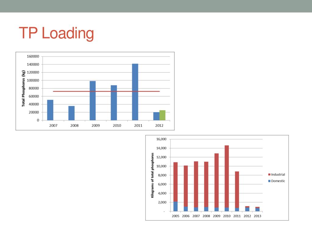Click the 2008 bar in the top chart
This screenshot has height=234, width=312.
click(x=71, y=113)
